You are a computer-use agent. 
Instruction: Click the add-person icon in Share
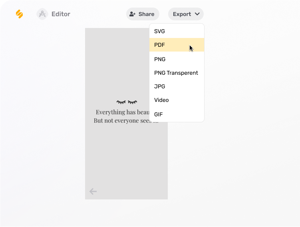point(133,14)
